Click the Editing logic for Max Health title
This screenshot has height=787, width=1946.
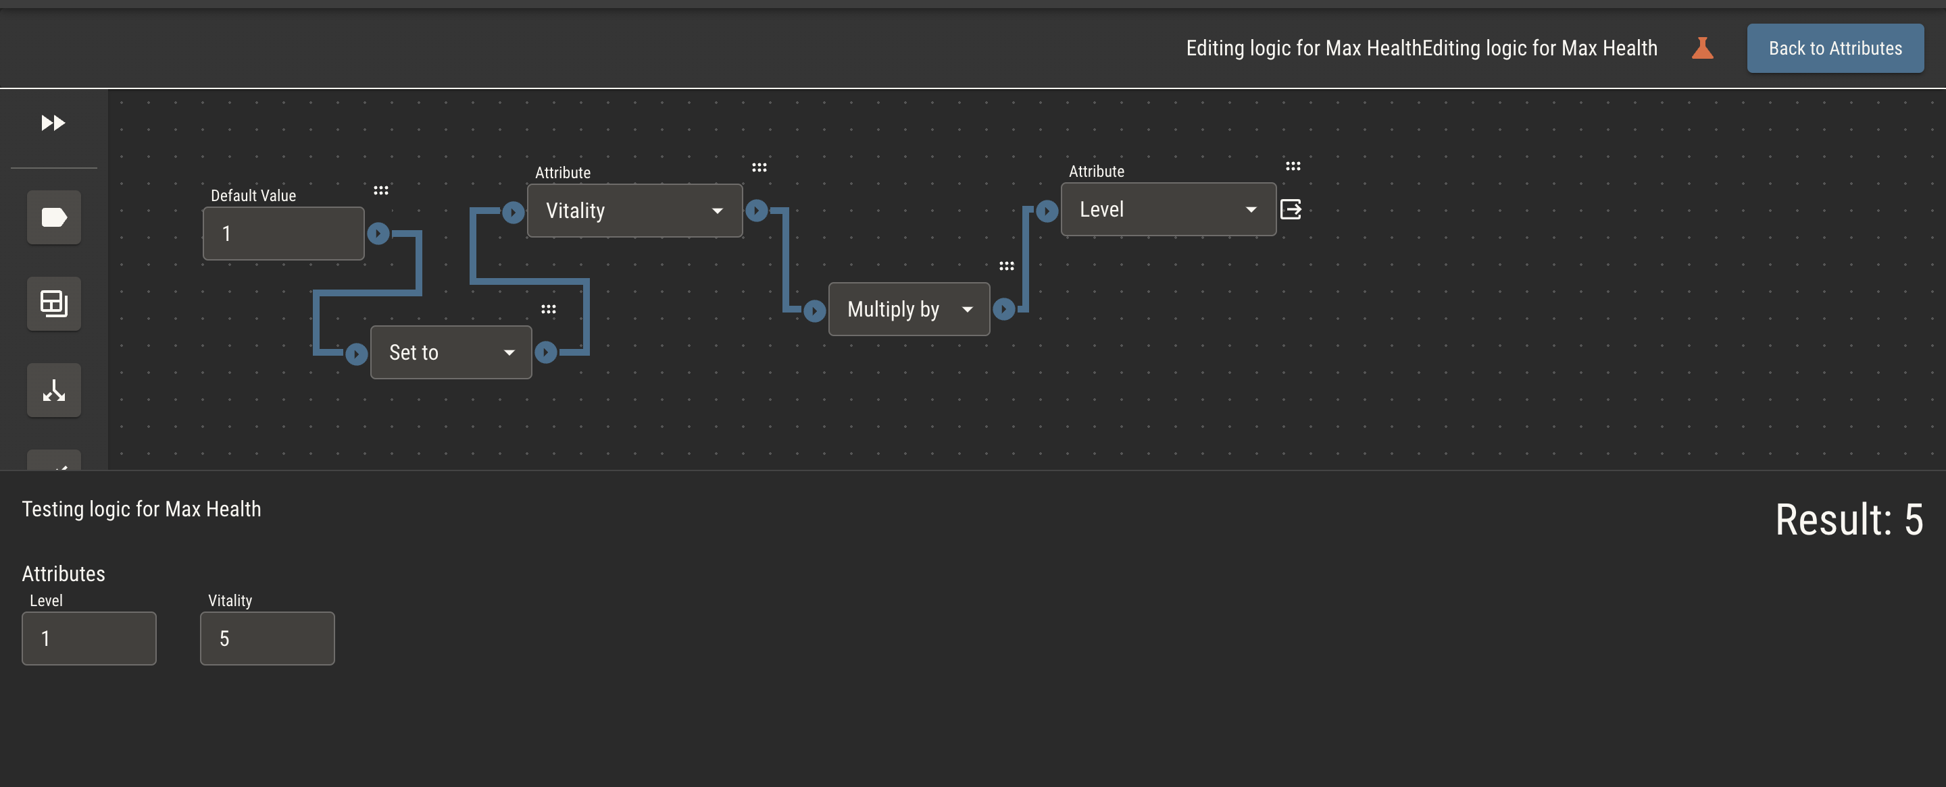click(1421, 49)
